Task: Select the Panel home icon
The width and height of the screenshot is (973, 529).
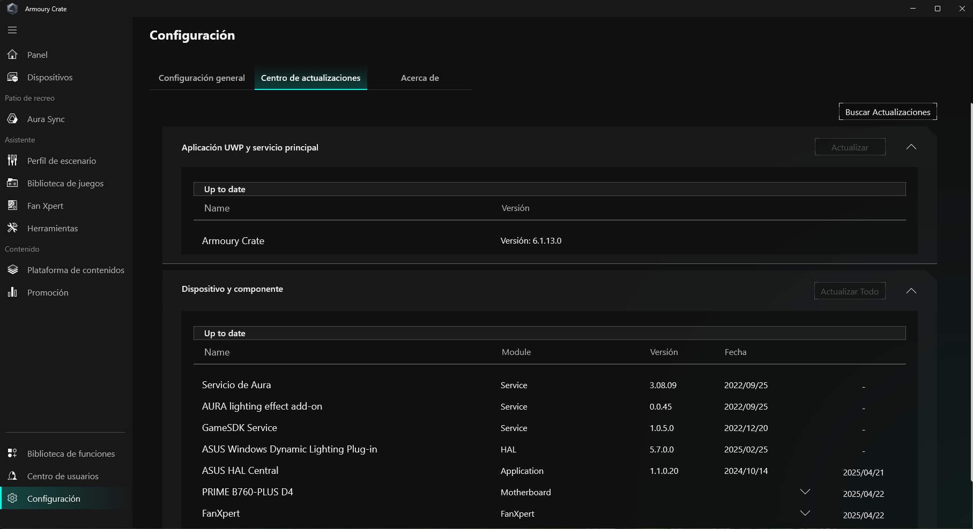Action: pyautogui.click(x=12, y=54)
